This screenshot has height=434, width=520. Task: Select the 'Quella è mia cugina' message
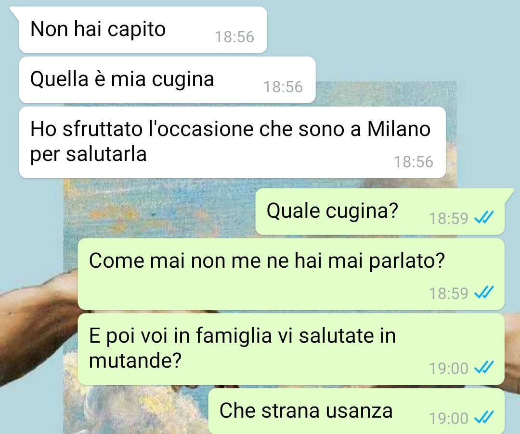(x=167, y=80)
